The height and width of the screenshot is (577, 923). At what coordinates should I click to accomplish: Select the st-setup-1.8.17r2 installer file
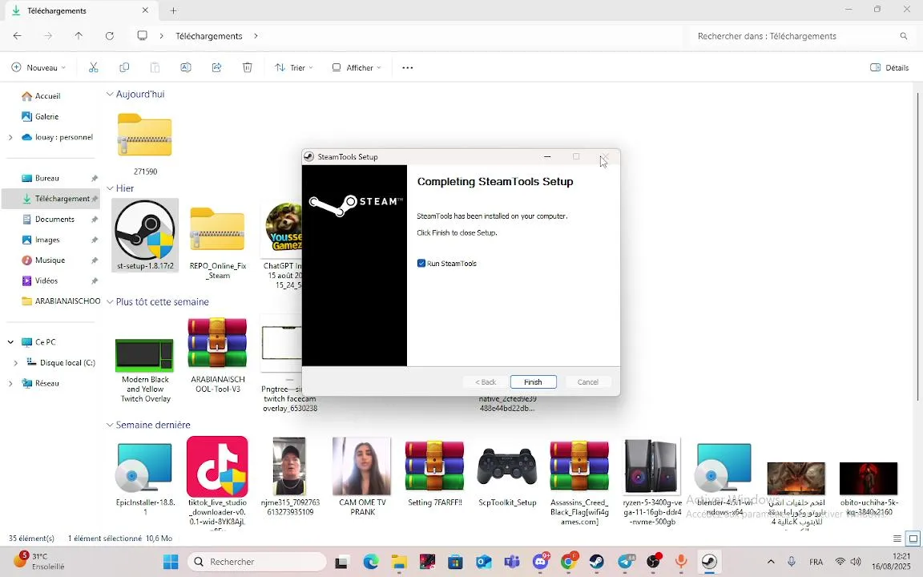(145, 235)
